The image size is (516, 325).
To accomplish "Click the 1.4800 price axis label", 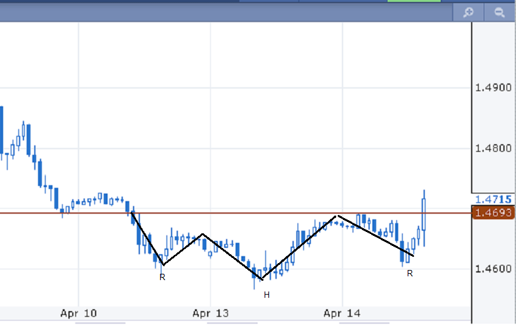I will point(493,148).
